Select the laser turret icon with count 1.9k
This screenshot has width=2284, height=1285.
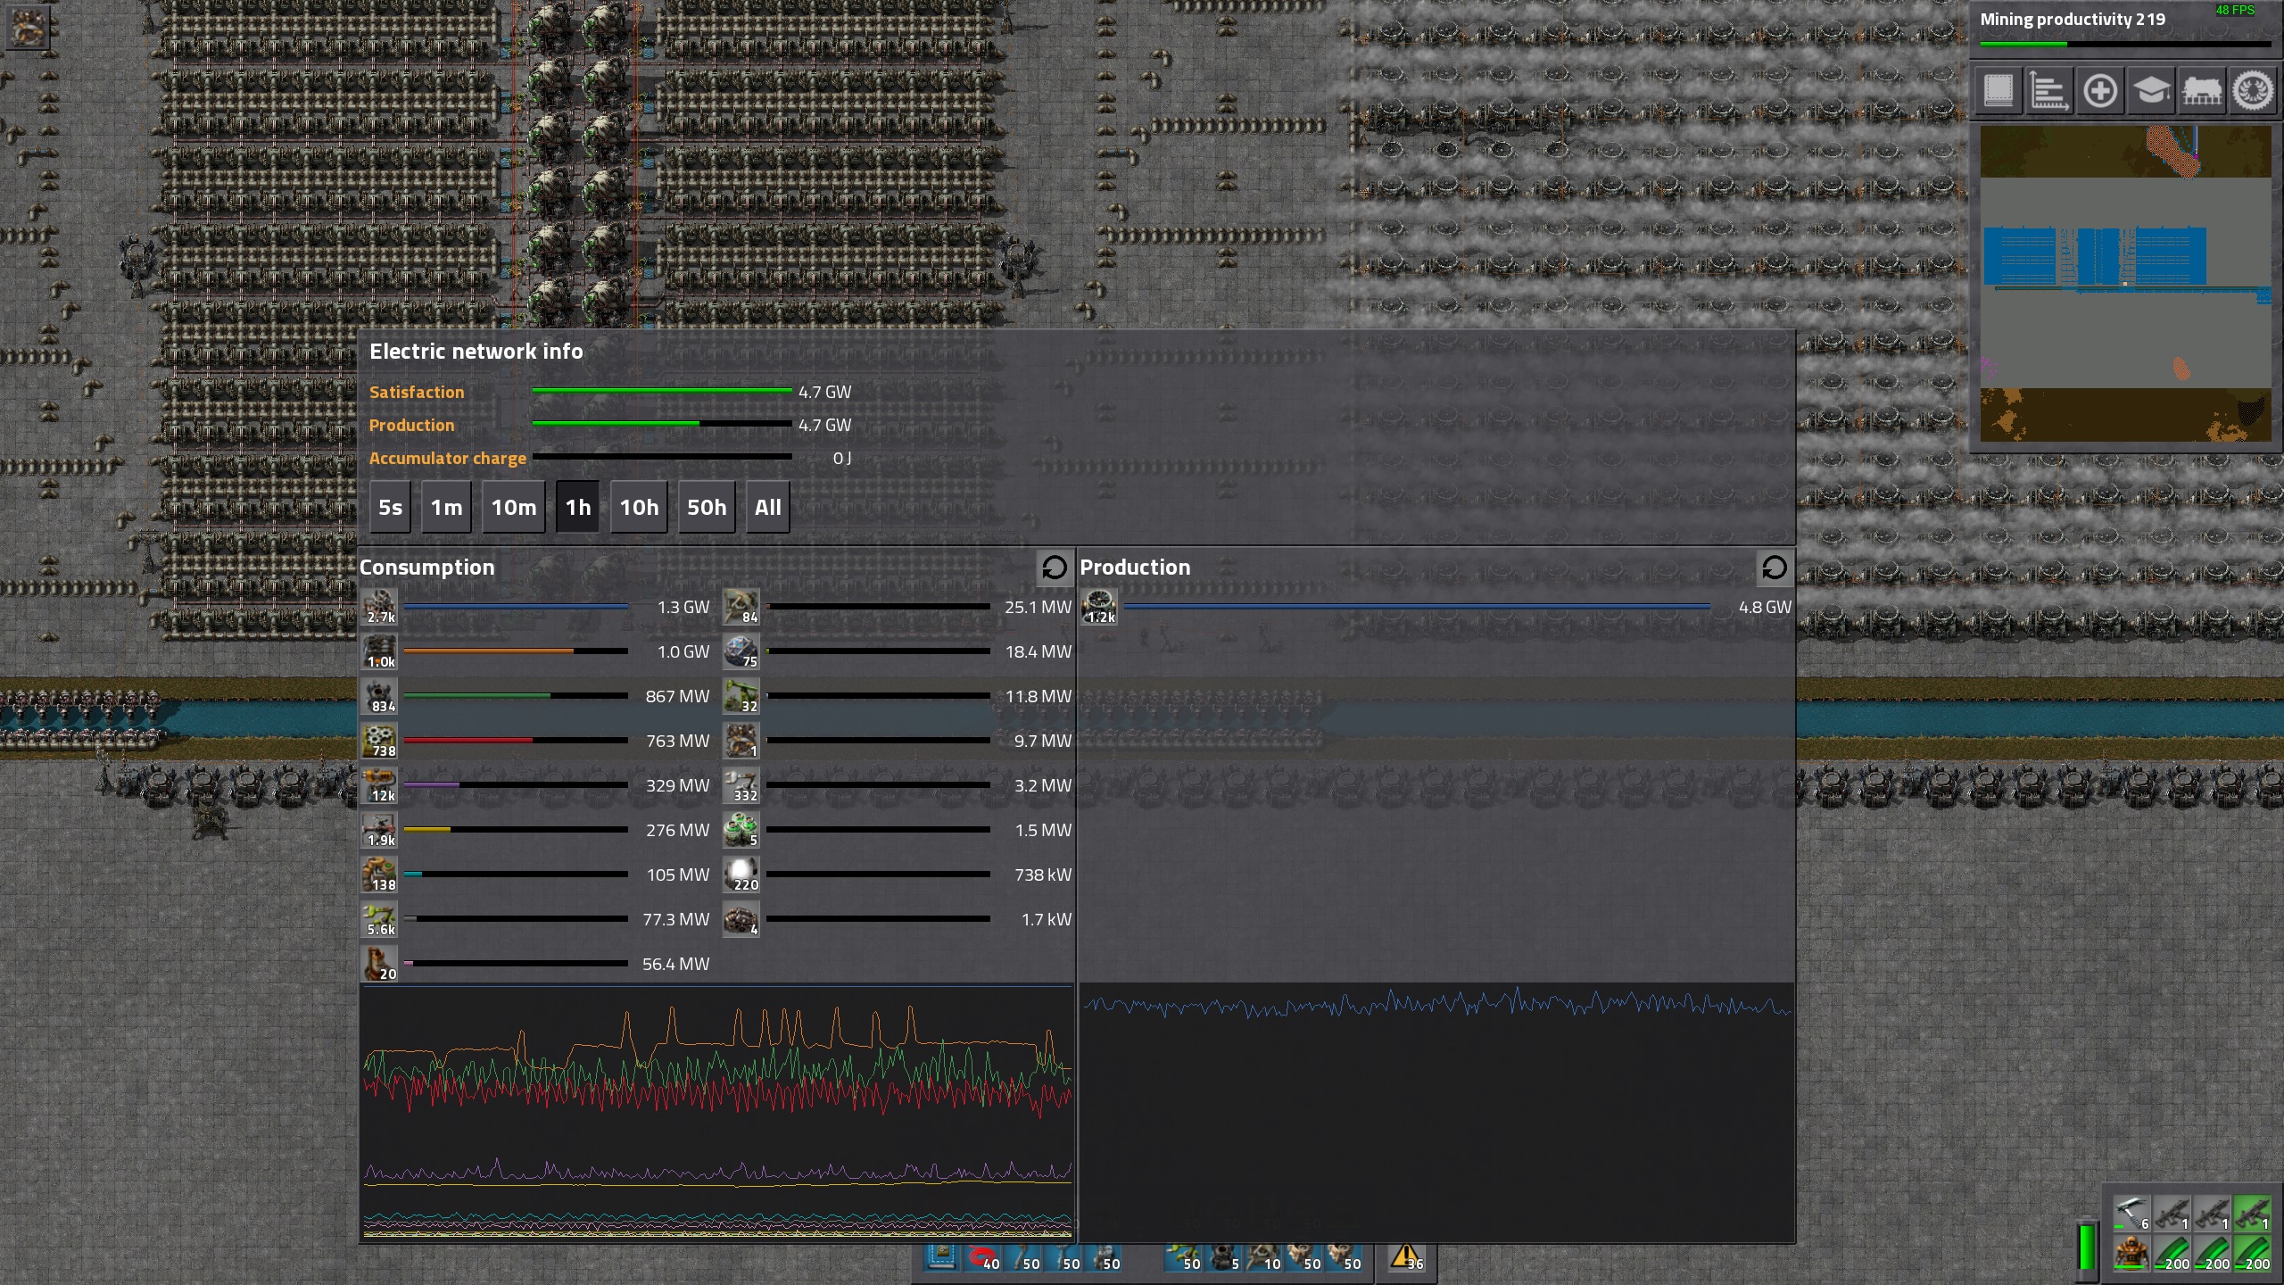pos(380,830)
